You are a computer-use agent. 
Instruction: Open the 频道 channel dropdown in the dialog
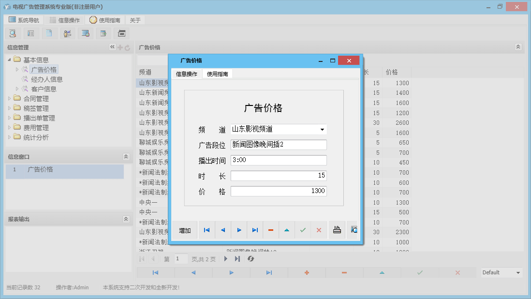[323, 129]
